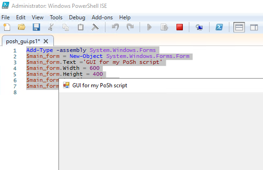
Task: Open the Debug menu
Action: click(77, 17)
